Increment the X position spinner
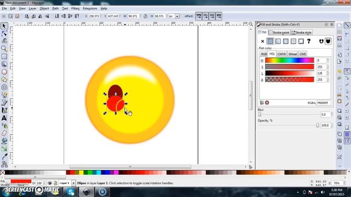The height and width of the screenshot is (197, 351). pos(101,15)
